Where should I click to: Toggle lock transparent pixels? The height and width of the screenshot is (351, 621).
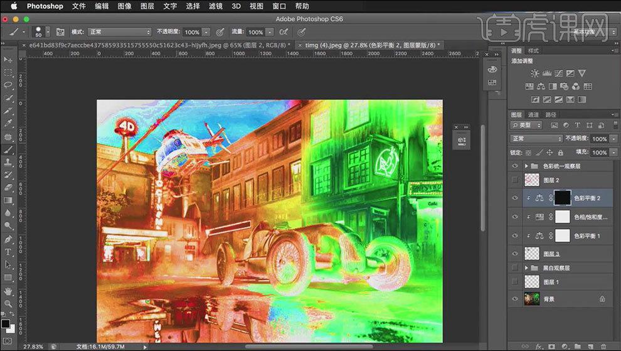(528, 153)
